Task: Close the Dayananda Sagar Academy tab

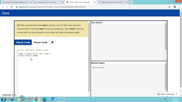Action: pos(31,2)
